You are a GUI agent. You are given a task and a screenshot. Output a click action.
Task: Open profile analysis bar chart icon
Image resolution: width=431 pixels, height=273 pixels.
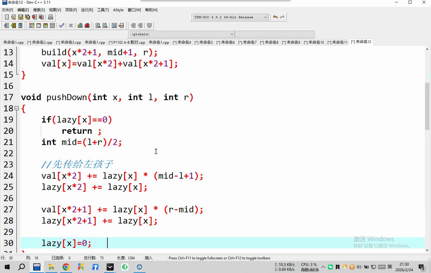coord(80,25)
